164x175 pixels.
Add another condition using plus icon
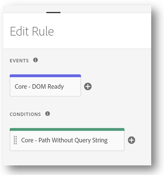[x=131, y=140]
